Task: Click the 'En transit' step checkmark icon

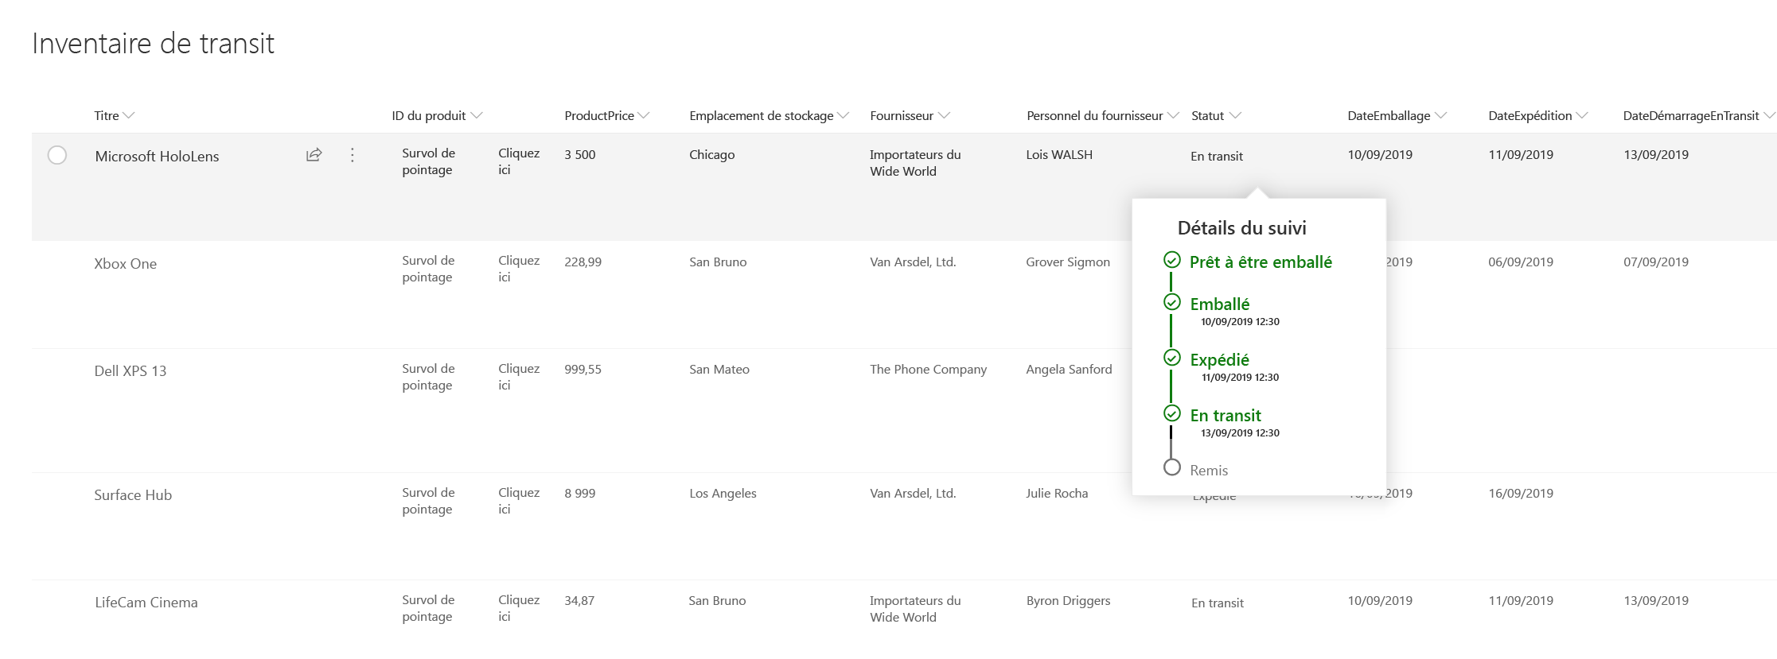Action: point(1171,413)
